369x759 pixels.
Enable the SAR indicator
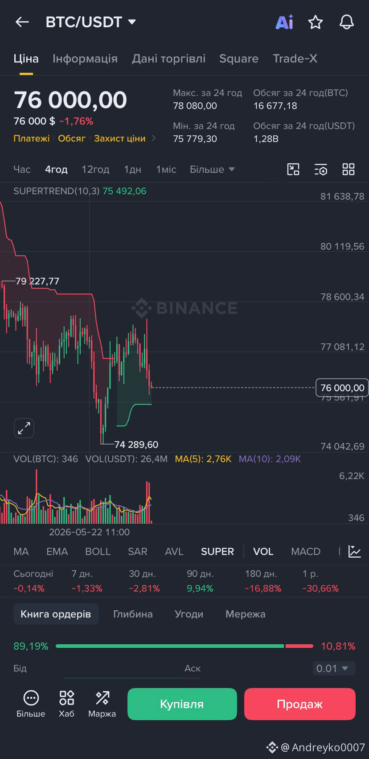click(138, 551)
